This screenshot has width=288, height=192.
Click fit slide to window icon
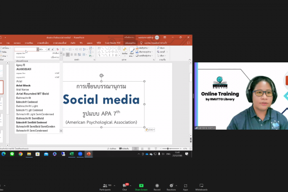tap(191, 148)
